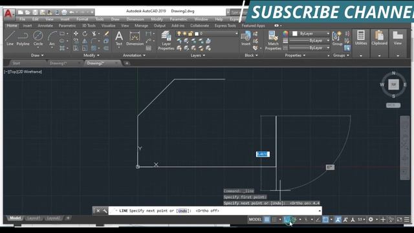Click the Undo arrow in quick access toolbar
This screenshot has width=414, height=233.
72,12
